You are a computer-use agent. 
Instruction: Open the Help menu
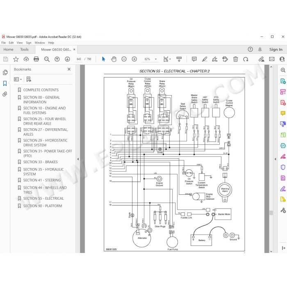click(51, 43)
